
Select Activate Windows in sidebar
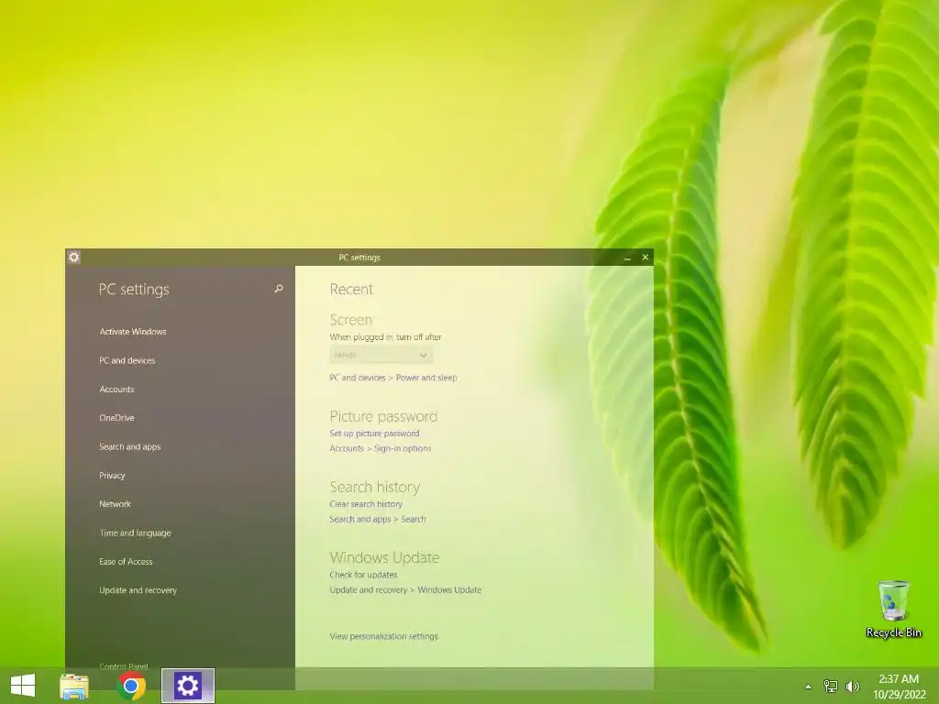(133, 332)
